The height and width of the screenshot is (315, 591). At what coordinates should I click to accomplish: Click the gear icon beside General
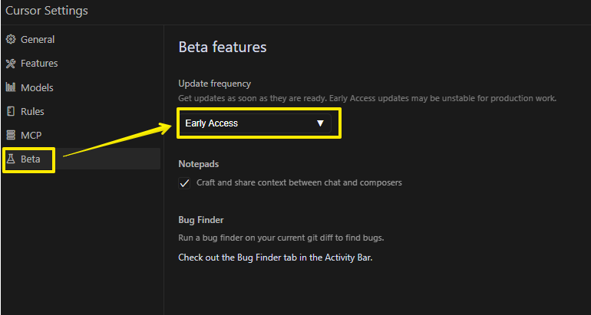pos(11,40)
